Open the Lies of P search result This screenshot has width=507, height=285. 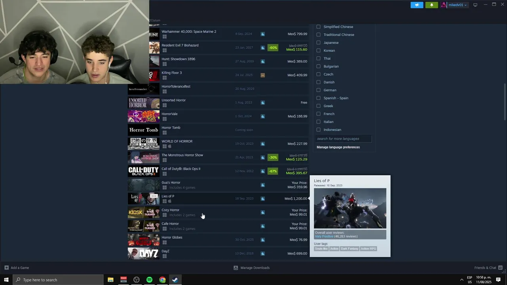pyautogui.click(x=218, y=199)
